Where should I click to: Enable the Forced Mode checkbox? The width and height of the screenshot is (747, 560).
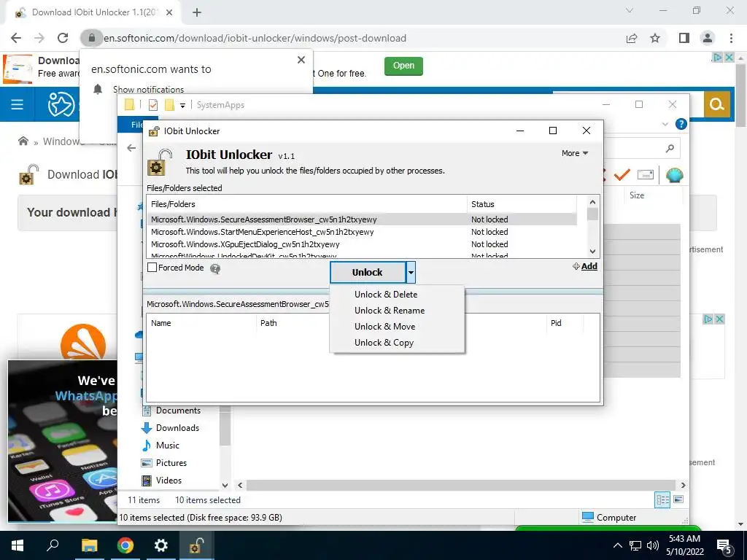pos(152,268)
